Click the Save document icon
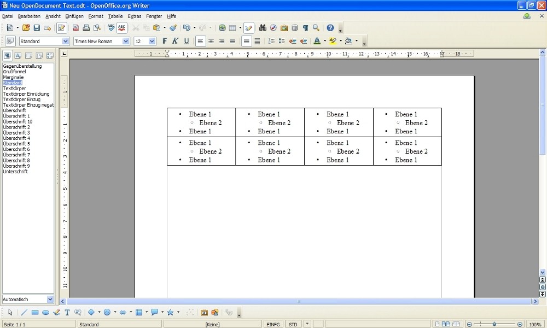This screenshot has height=328, width=547. click(x=37, y=28)
